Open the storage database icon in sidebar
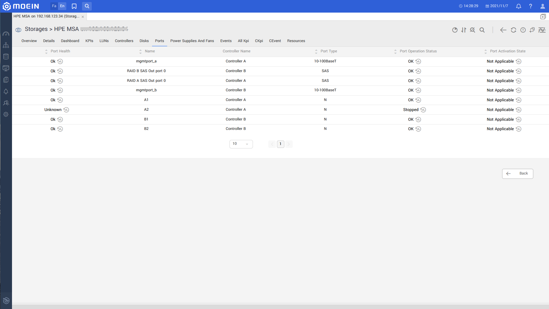 pyautogui.click(x=6, y=57)
